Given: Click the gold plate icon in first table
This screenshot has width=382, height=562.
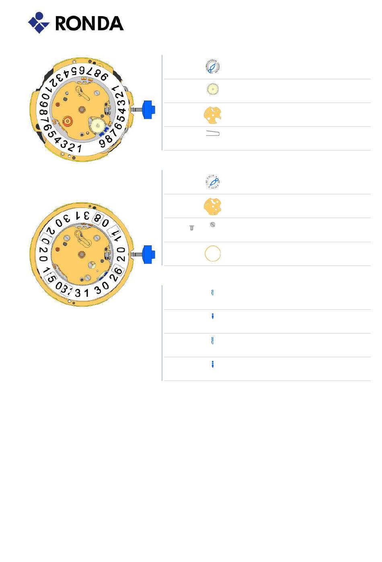Looking at the screenshot, I should click(x=213, y=115).
